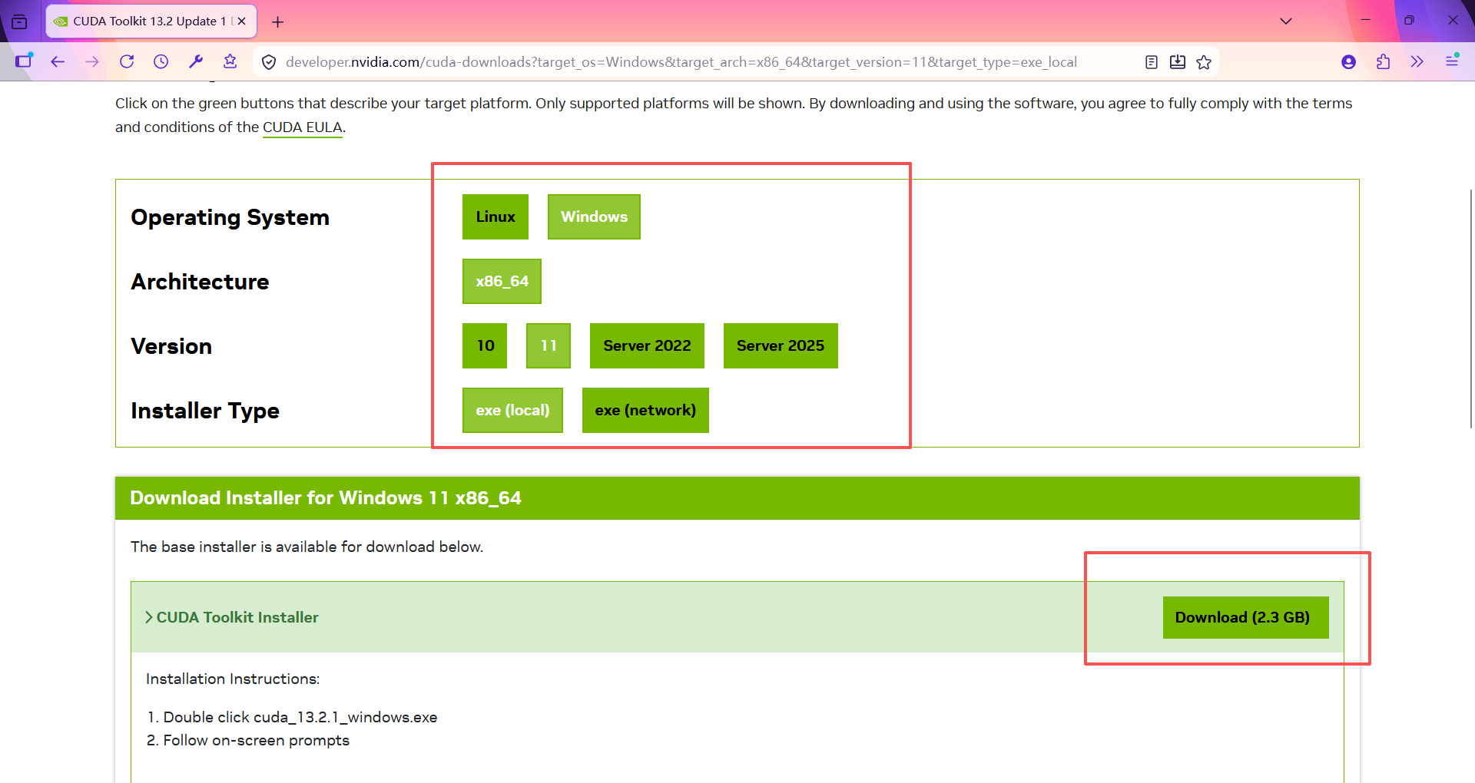Click Download (2.3 GB) button
This screenshot has height=783, width=1475.
1245,617
